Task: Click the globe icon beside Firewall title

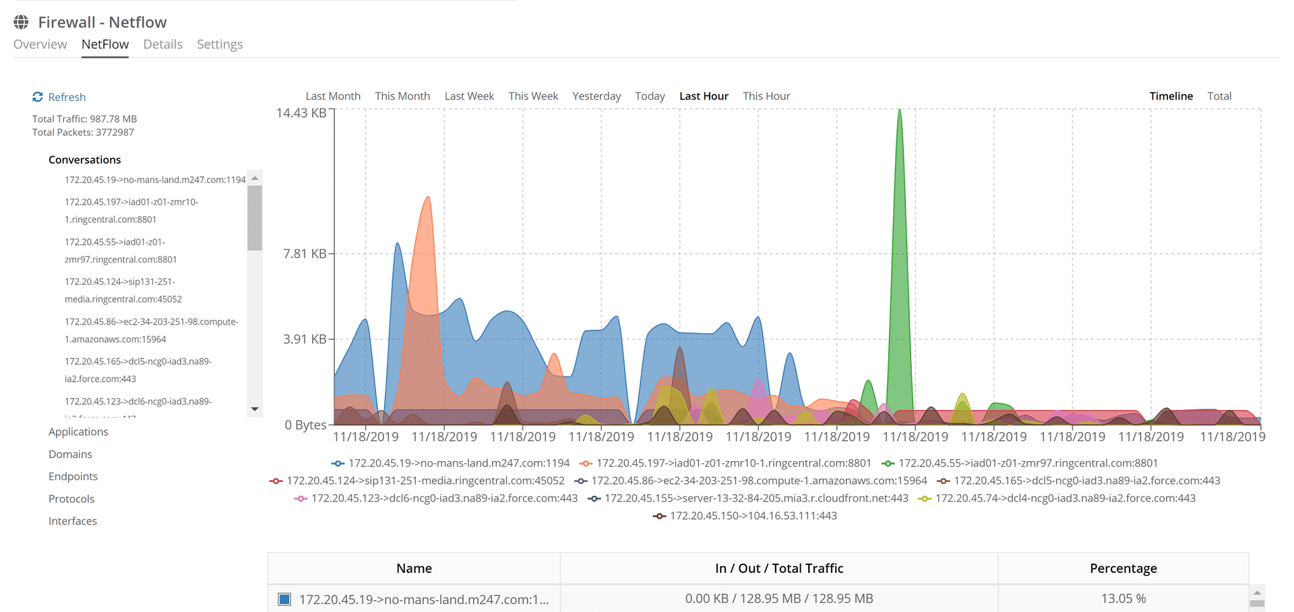Action: (22, 22)
